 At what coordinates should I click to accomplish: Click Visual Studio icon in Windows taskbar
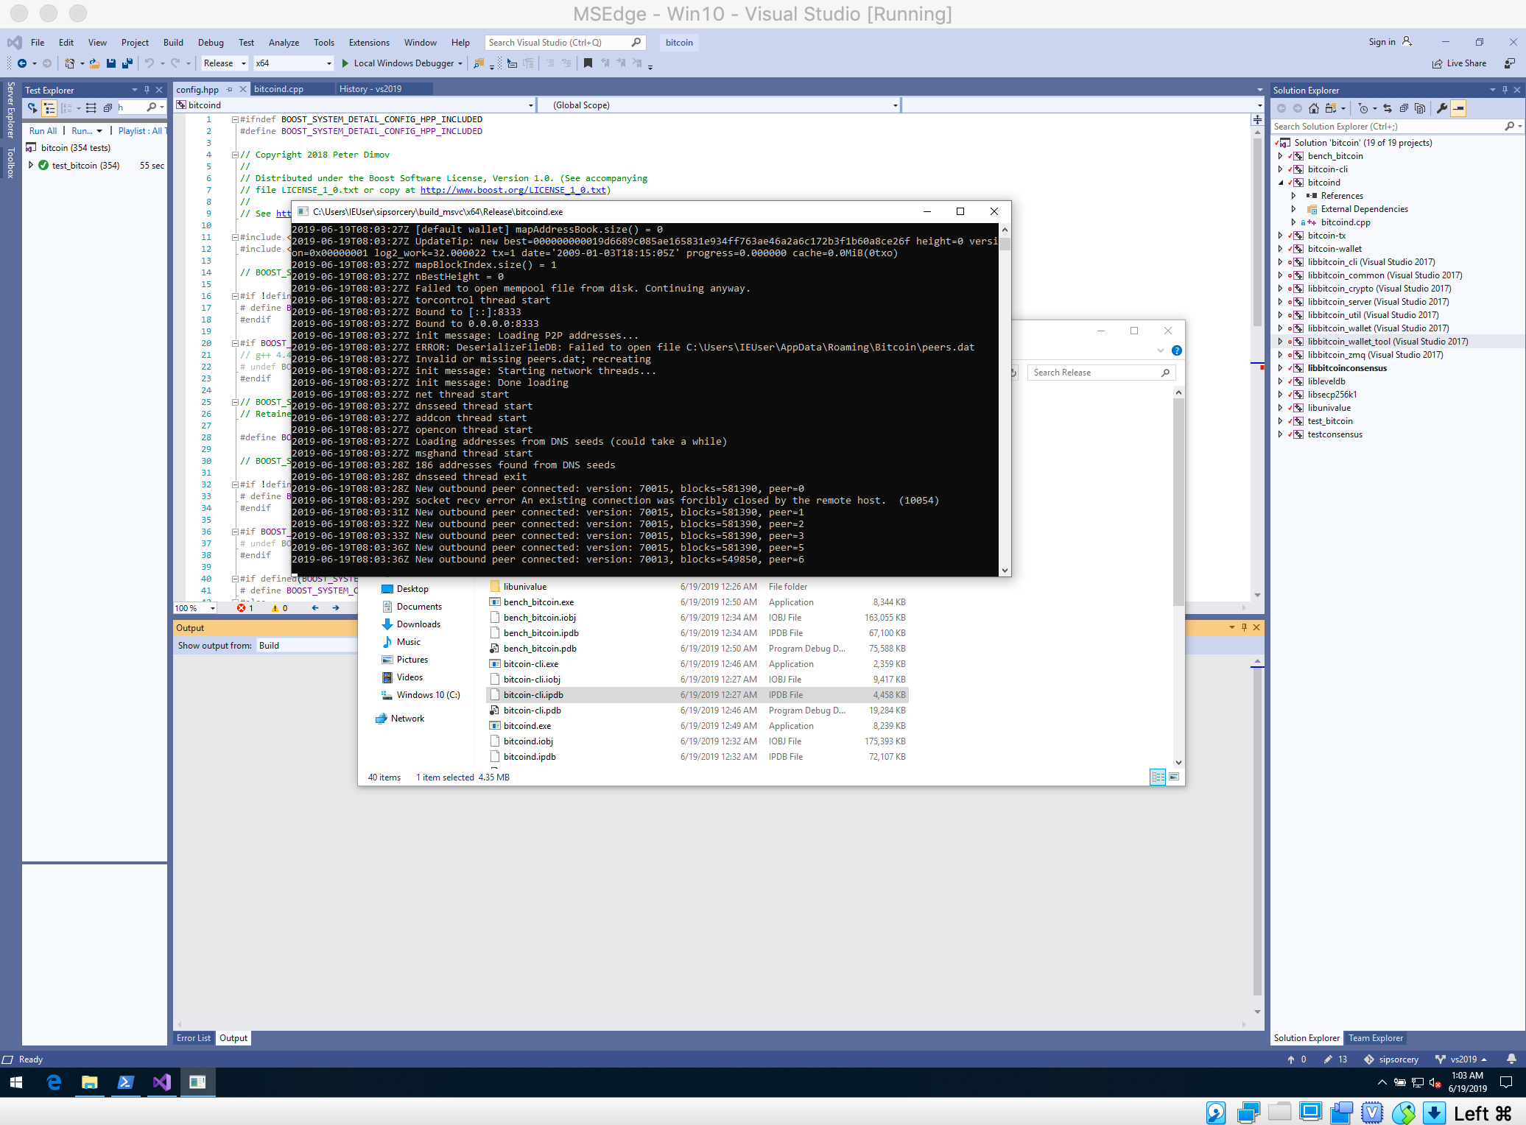pyautogui.click(x=162, y=1082)
